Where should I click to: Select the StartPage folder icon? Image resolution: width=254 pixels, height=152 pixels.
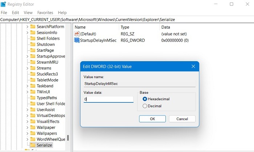[33, 50]
